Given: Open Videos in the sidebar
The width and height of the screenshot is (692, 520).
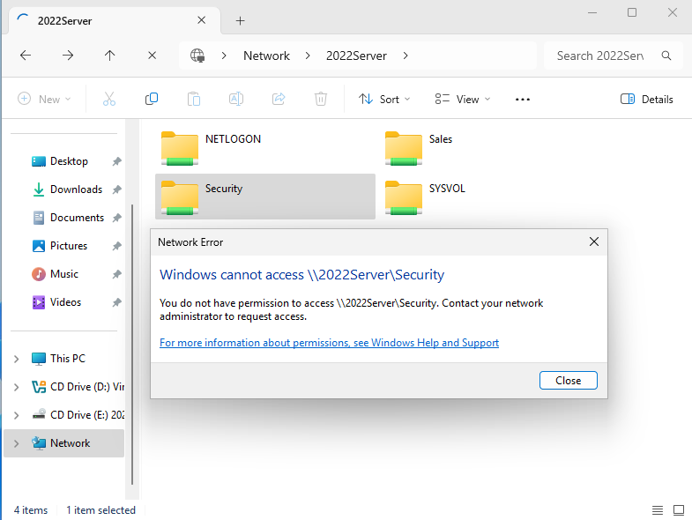Looking at the screenshot, I should click(x=65, y=302).
